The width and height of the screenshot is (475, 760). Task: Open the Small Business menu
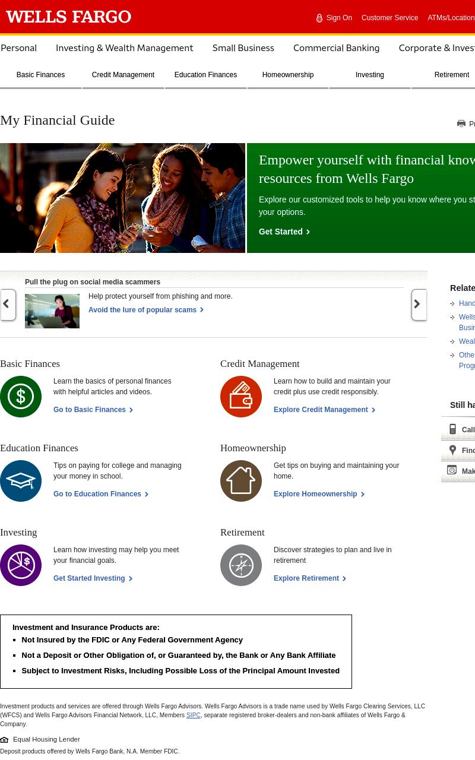pyautogui.click(x=243, y=48)
